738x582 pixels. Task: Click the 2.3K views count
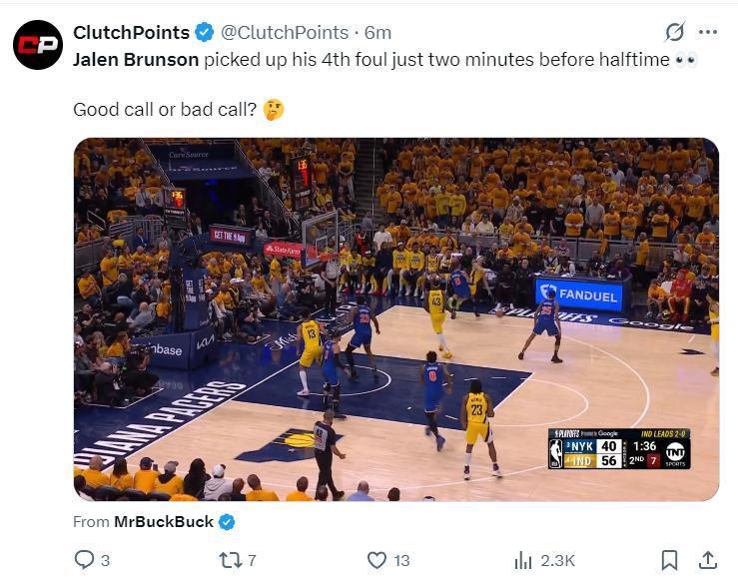556,561
